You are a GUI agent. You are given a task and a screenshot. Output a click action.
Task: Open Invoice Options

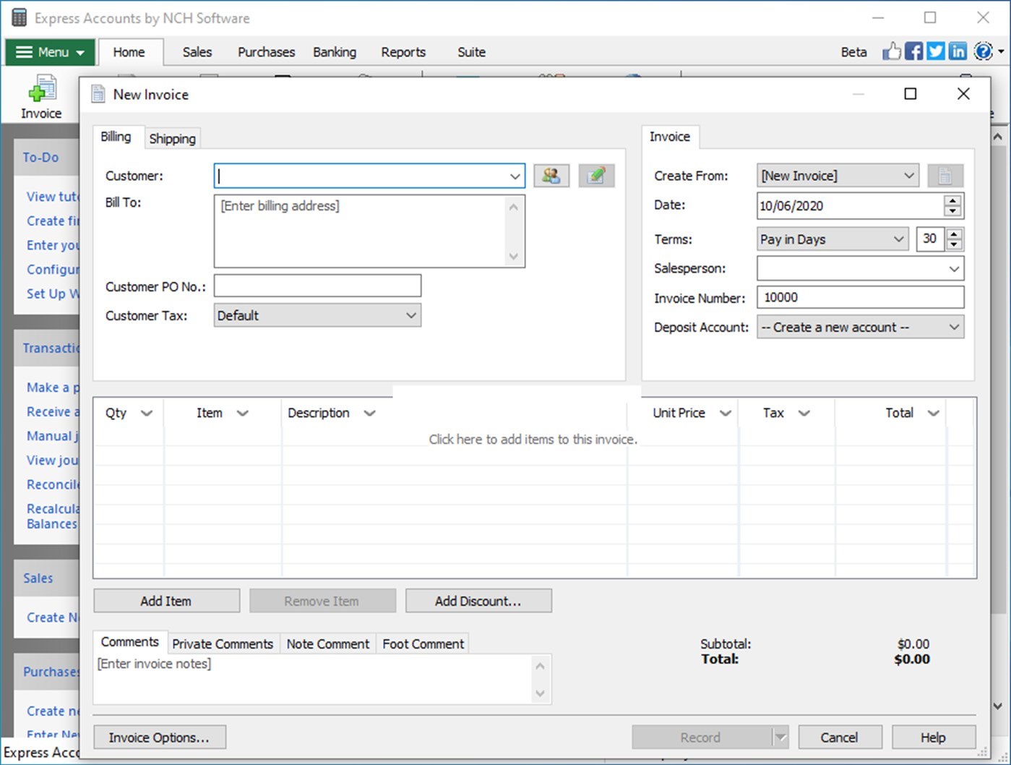tap(159, 737)
